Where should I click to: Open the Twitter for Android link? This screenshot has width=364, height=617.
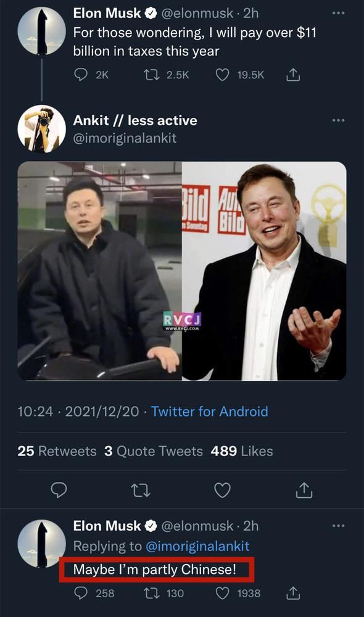click(210, 412)
